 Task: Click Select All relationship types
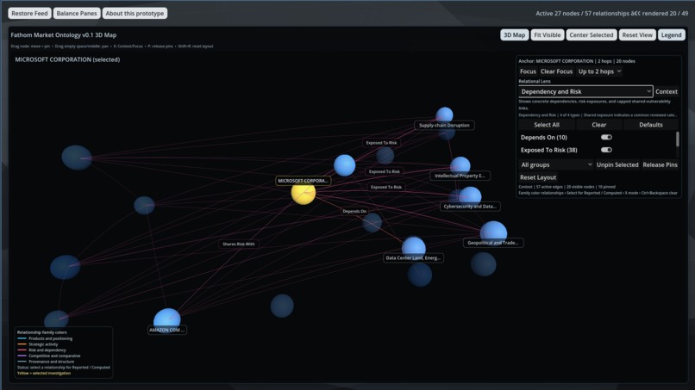547,125
